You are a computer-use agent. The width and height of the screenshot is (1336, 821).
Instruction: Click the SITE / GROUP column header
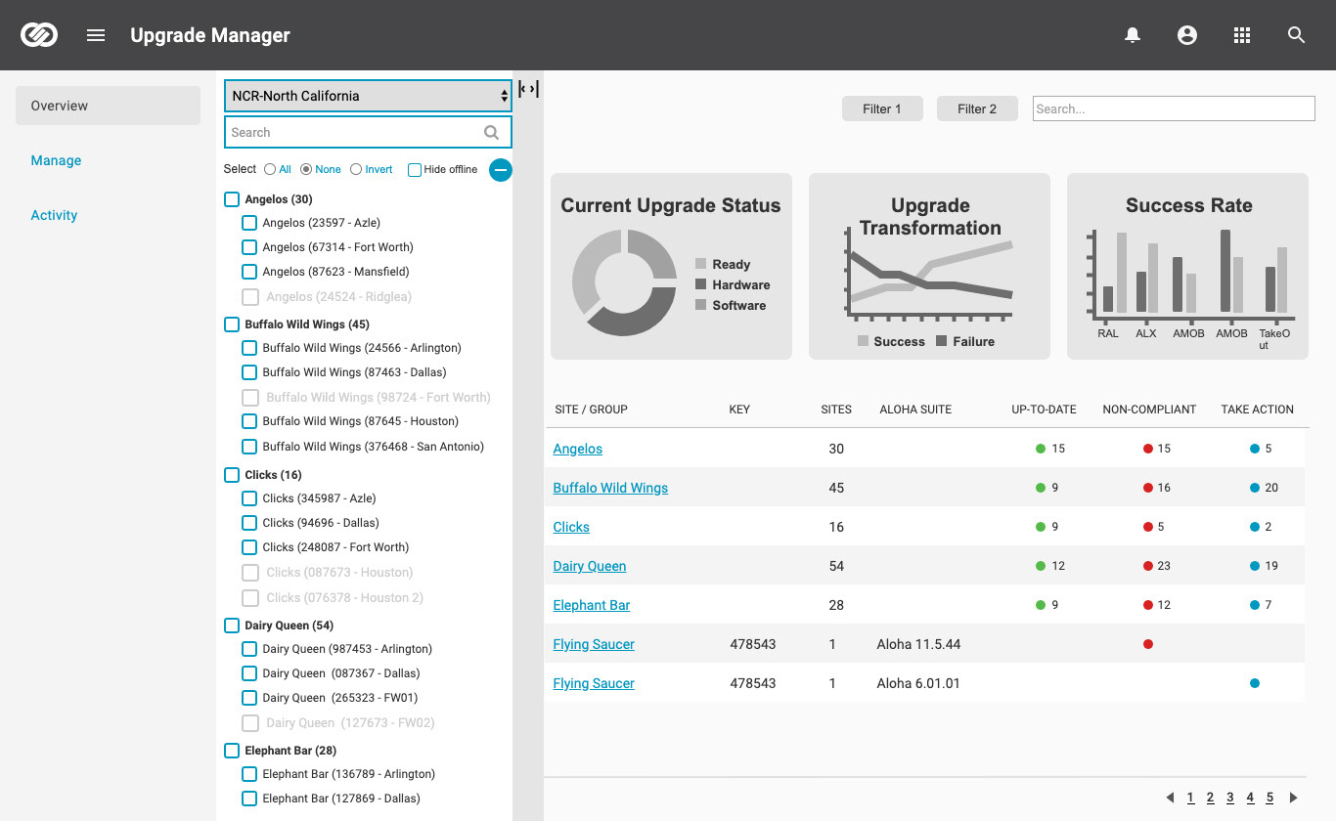(591, 410)
